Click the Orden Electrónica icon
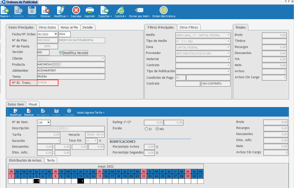Image resolution: width=294 pixels, height=188 pixels. coord(163,10)
